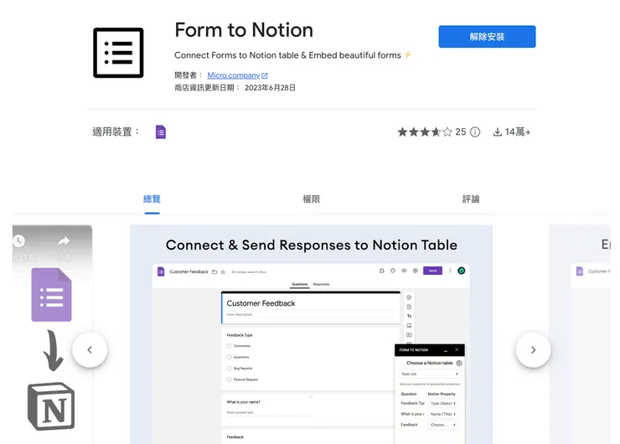Click the add-ons puzzle icon in the preview

(381, 271)
